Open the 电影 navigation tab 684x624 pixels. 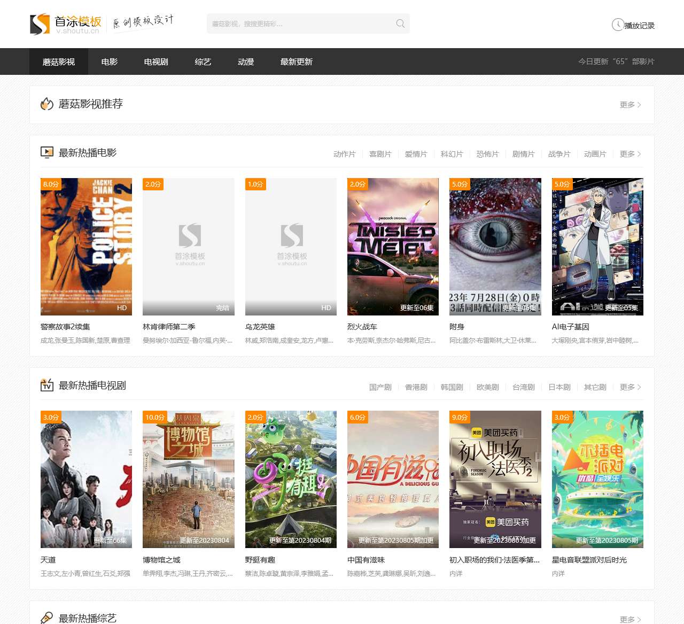(110, 62)
